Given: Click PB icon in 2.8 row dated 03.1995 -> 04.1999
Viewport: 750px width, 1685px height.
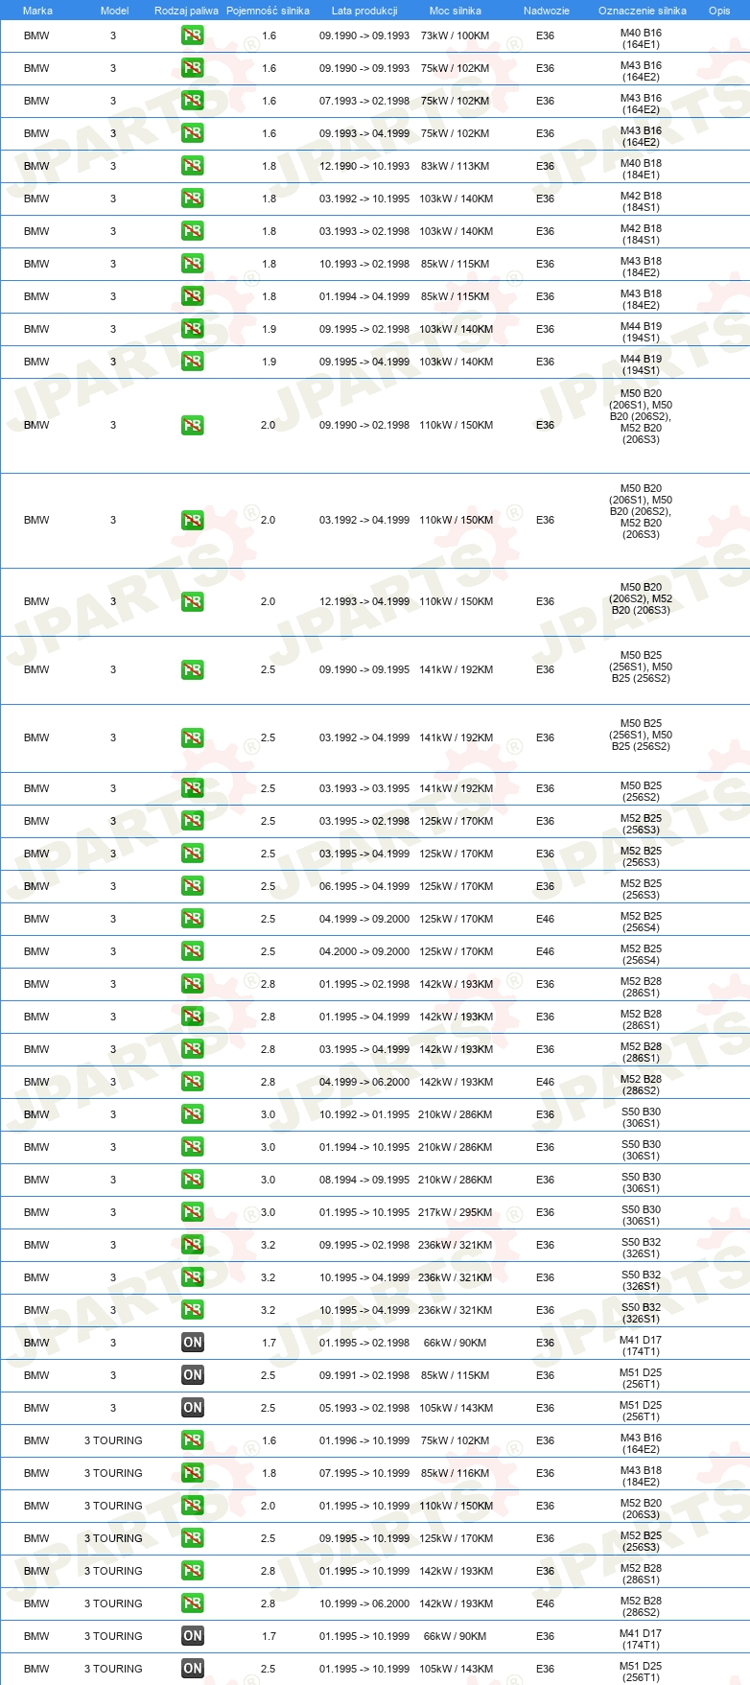Looking at the screenshot, I should click(x=193, y=1049).
